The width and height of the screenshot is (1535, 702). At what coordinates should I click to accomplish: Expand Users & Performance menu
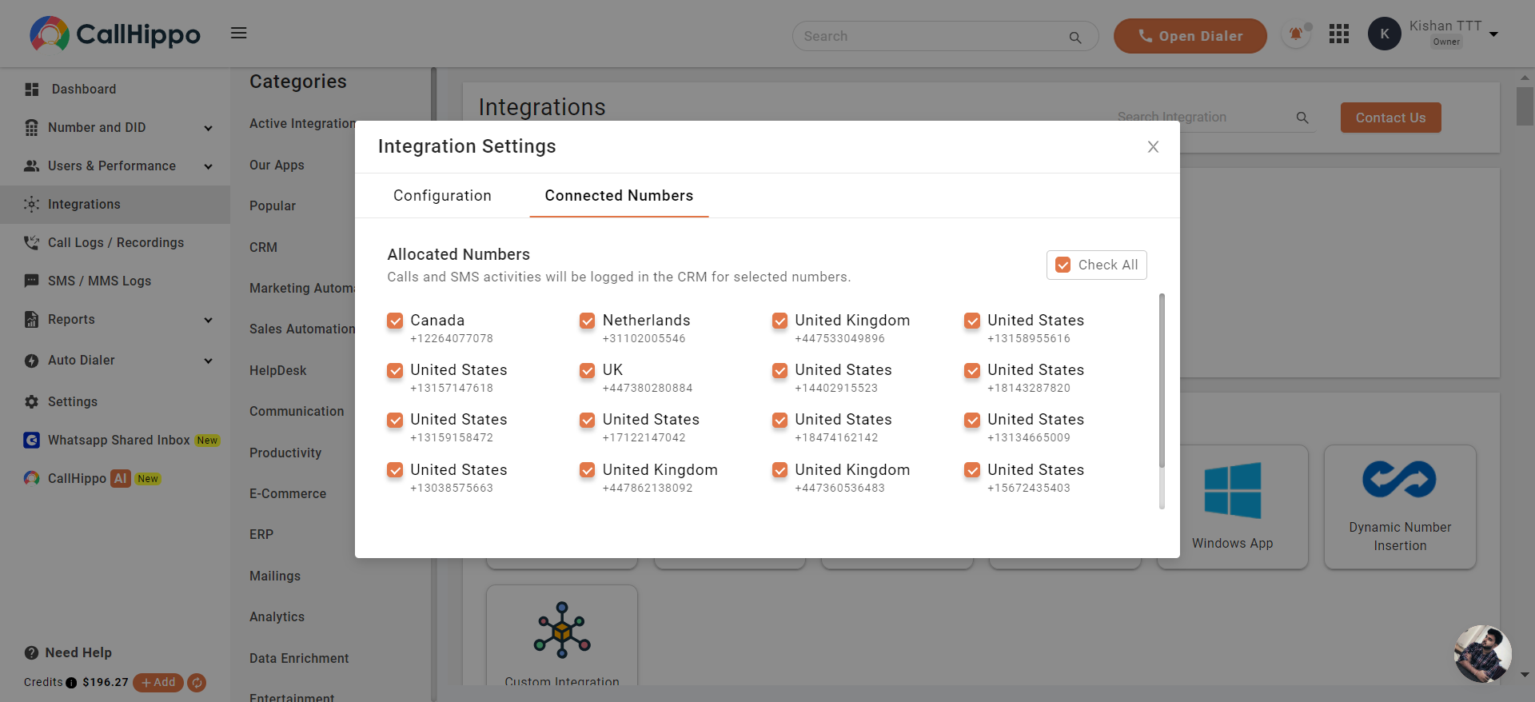tap(208, 166)
